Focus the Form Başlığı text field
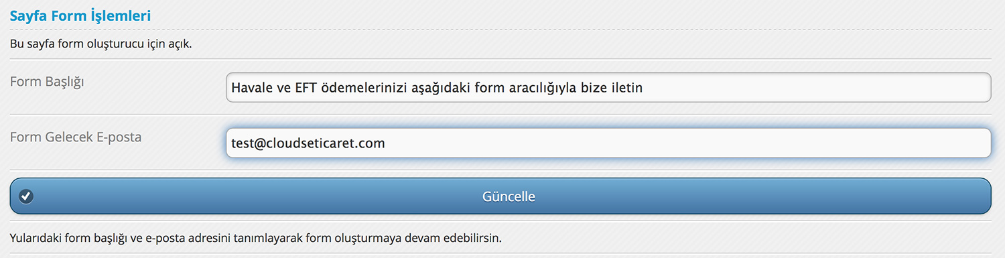This screenshot has width=1005, height=258. tap(608, 87)
